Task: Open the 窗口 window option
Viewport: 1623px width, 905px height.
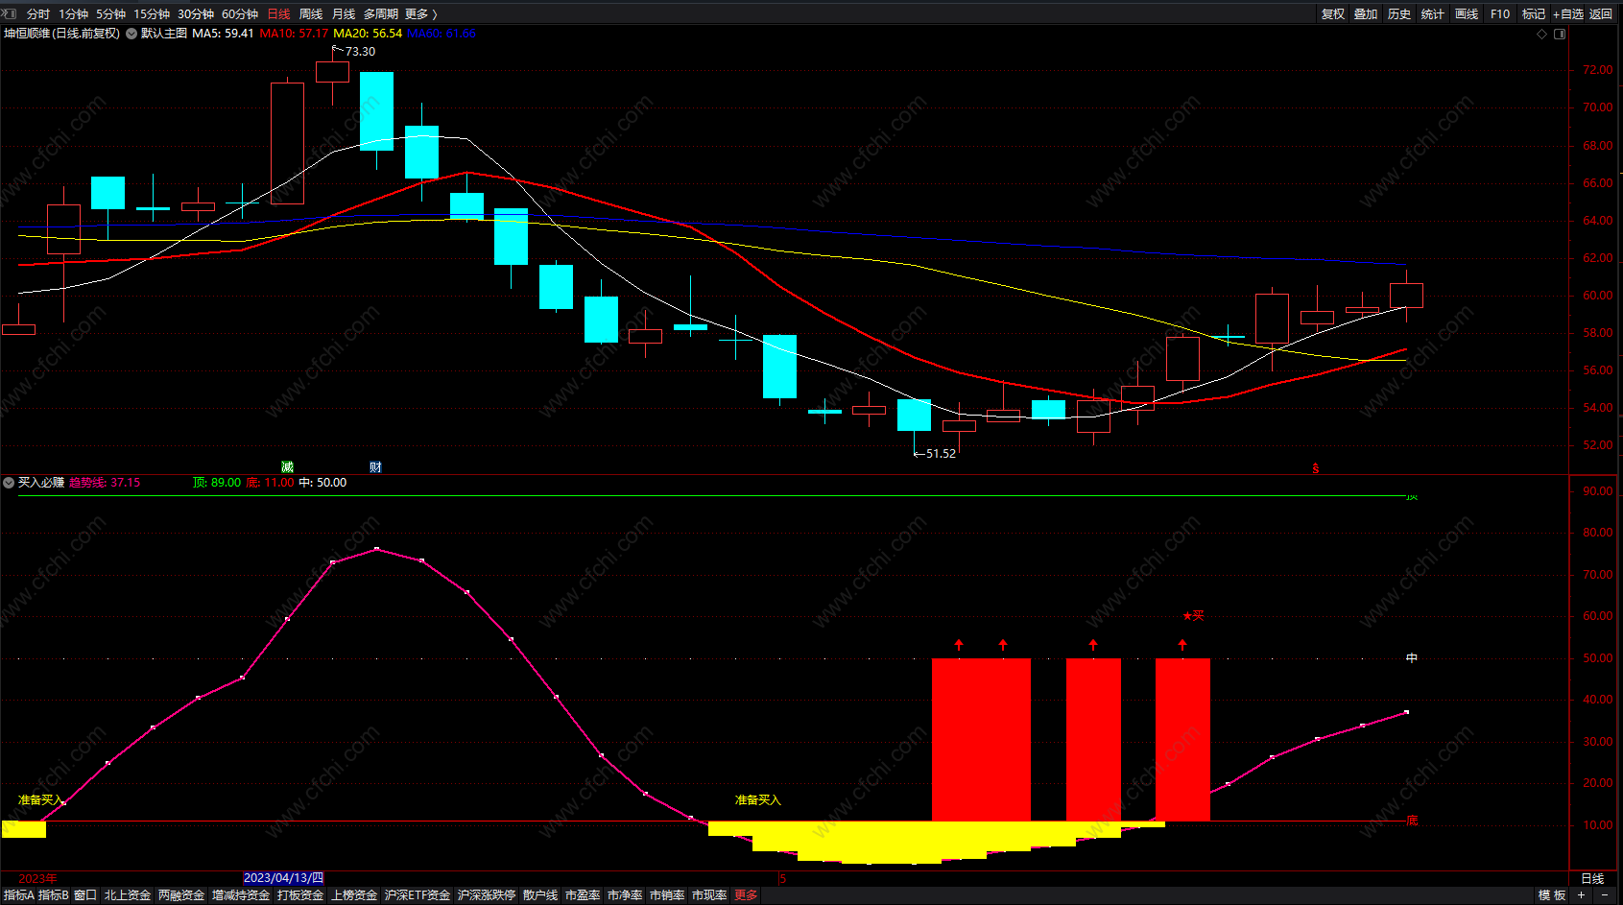Action: (85, 895)
